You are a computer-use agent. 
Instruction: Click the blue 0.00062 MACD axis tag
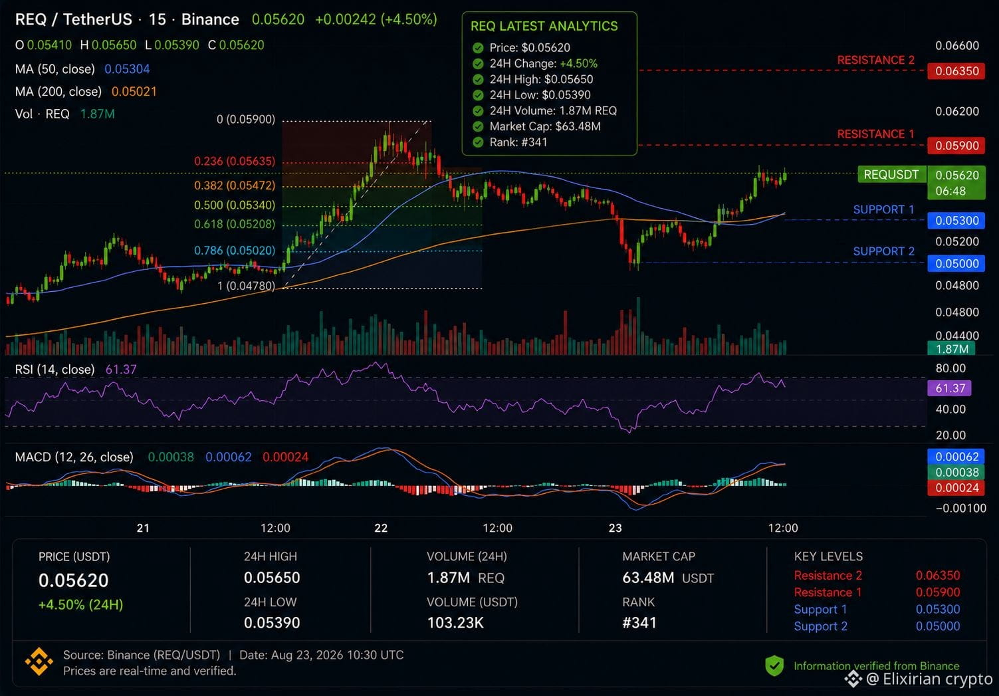pyautogui.click(x=956, y=457)
